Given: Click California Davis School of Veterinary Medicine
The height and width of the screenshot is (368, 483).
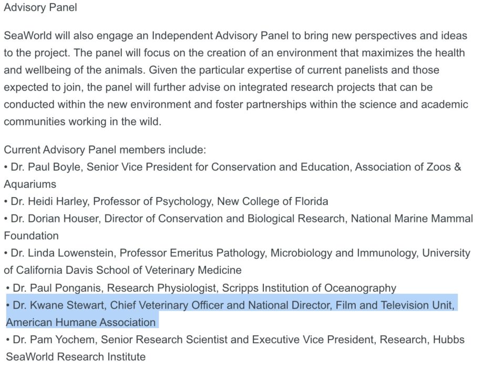Looking at the screenshot, I should pyautogui.click(x=129, y=270).
